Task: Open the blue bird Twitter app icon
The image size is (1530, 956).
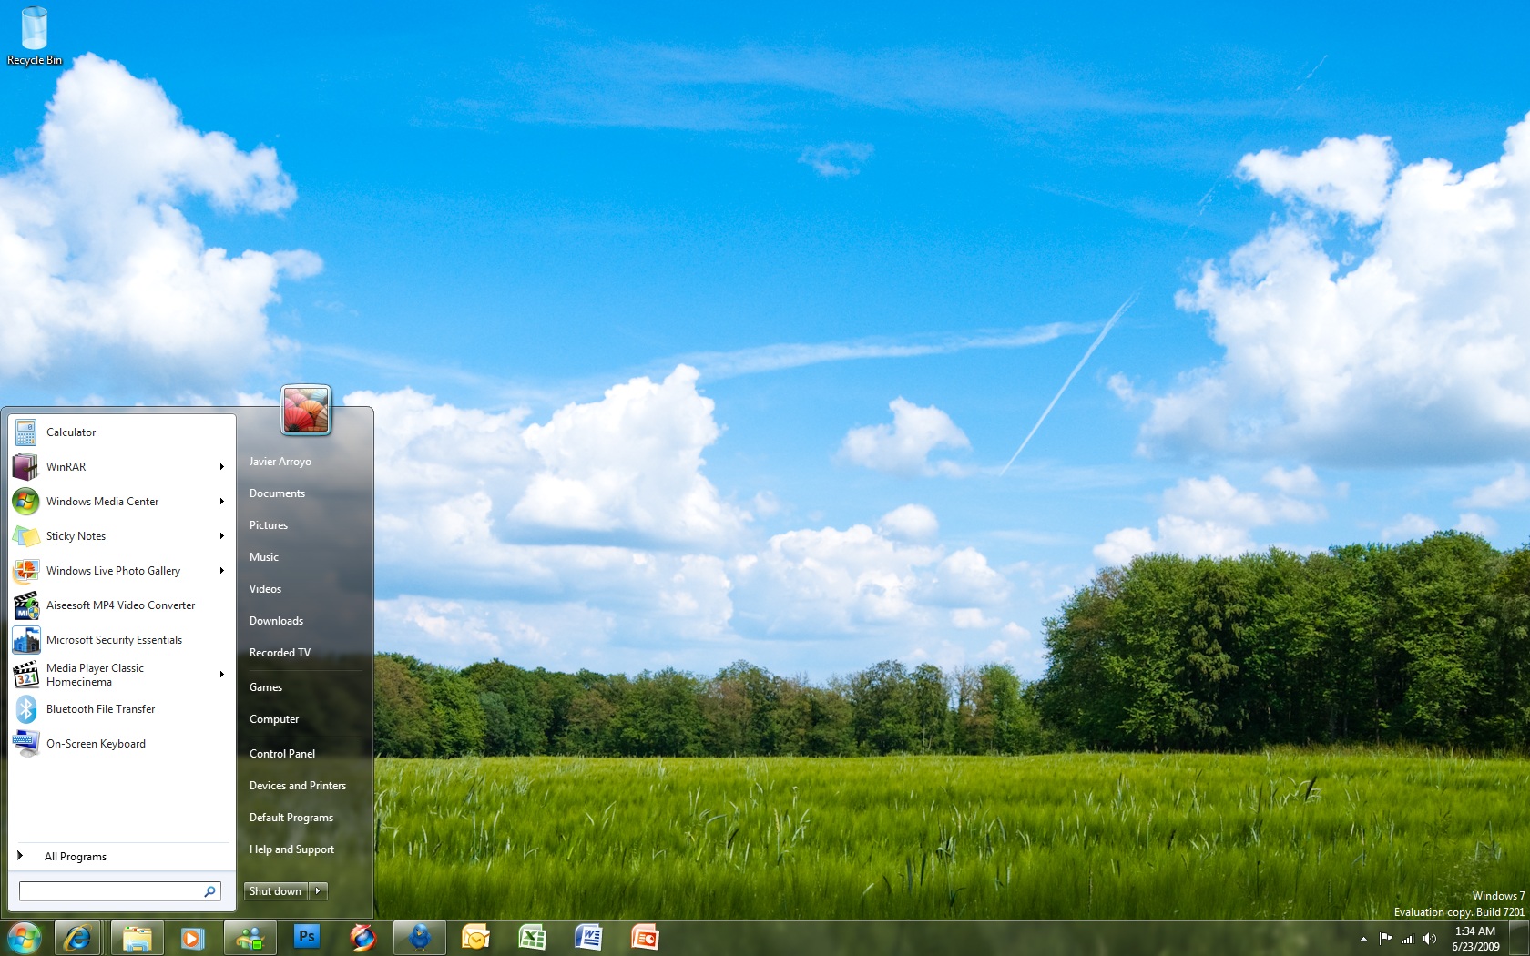Action: (420, 937)
